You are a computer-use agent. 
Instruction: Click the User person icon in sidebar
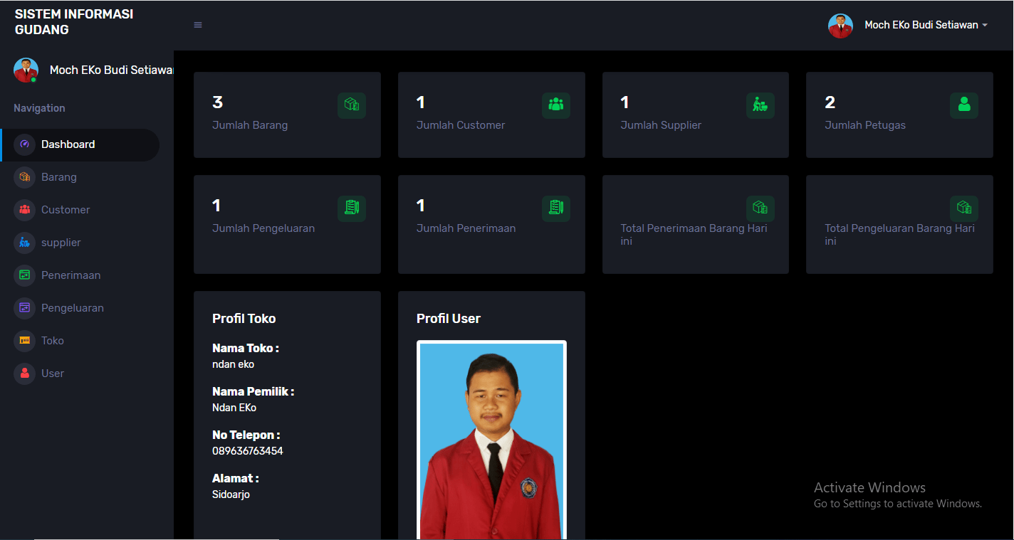[25, 374]
